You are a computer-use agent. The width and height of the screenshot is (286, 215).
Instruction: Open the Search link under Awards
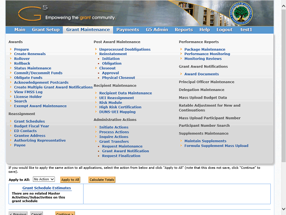tap(21, 101)
